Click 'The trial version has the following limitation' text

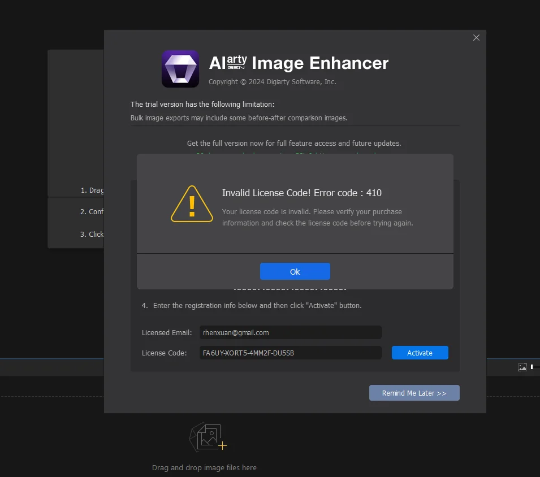click(x=202, y=105)
